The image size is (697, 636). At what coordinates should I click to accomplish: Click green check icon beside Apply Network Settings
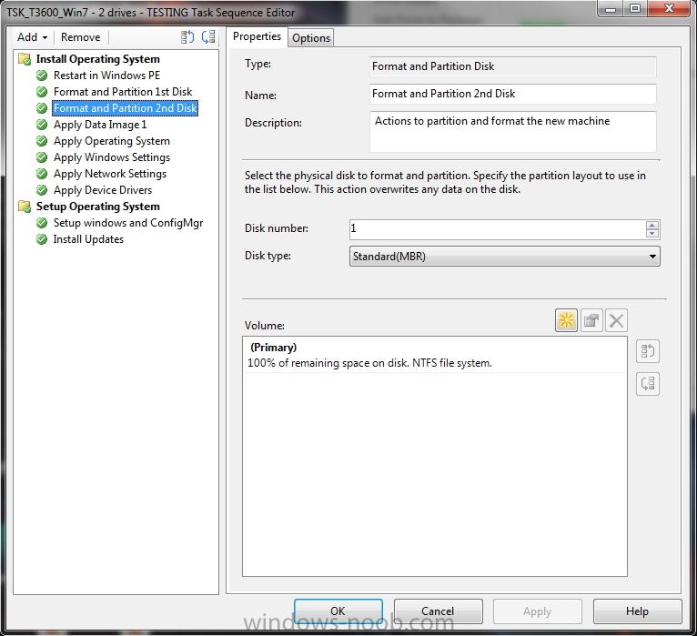[x=42, y=174]
